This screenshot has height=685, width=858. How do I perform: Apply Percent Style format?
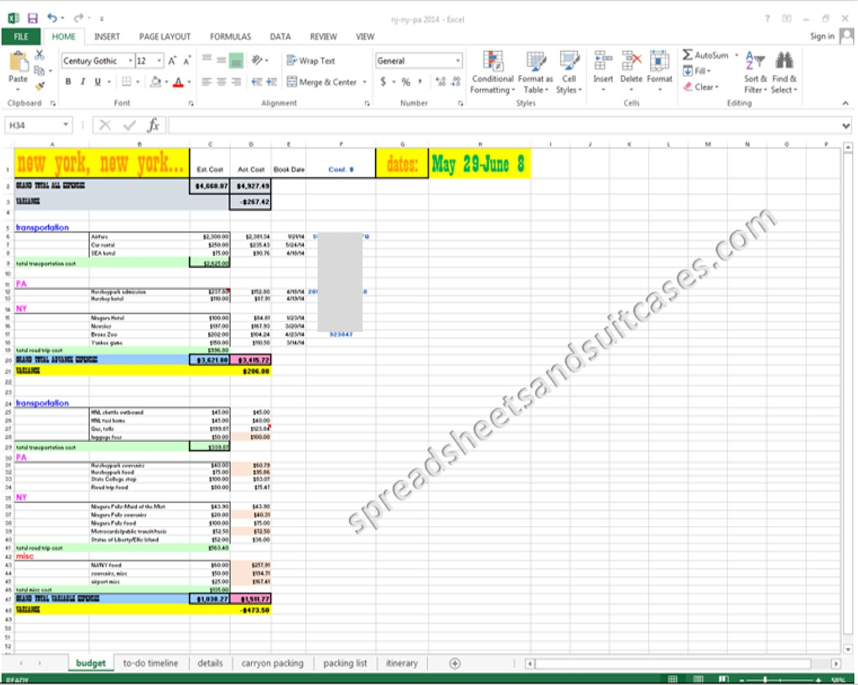pos(405,82)
